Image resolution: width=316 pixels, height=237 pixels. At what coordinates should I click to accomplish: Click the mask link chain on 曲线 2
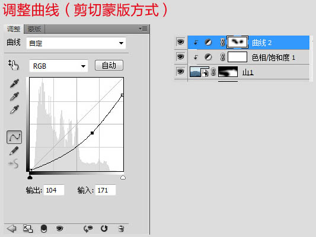coord(222,42)
